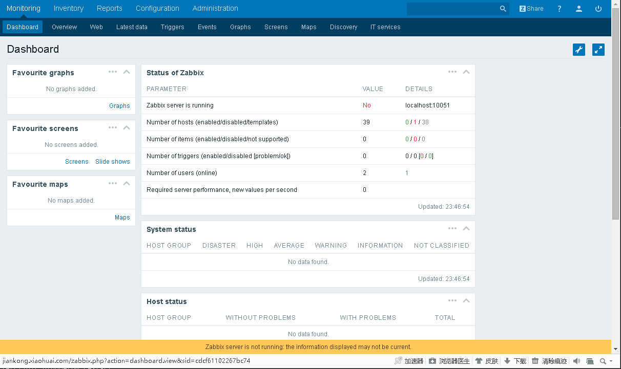The width and height of the screenshot is (621, 369).
Task: Click the hosts count value 39
Action: 366,122
